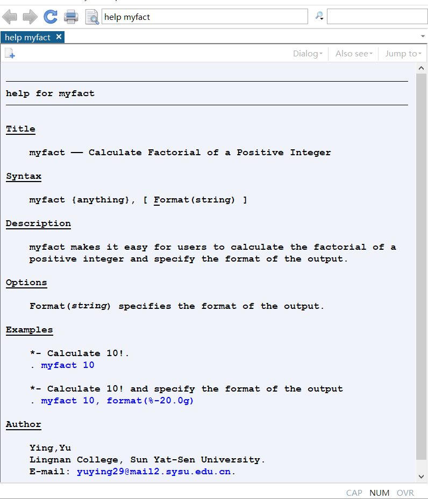Image resolution: width=428 pixels, height=499 pixels.
Task: Click the scrollbar down arrow
Action: [422, 476]
